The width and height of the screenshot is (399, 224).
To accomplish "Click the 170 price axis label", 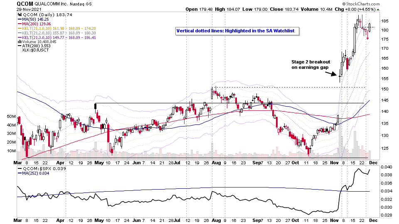I will (x=385, y=48).
